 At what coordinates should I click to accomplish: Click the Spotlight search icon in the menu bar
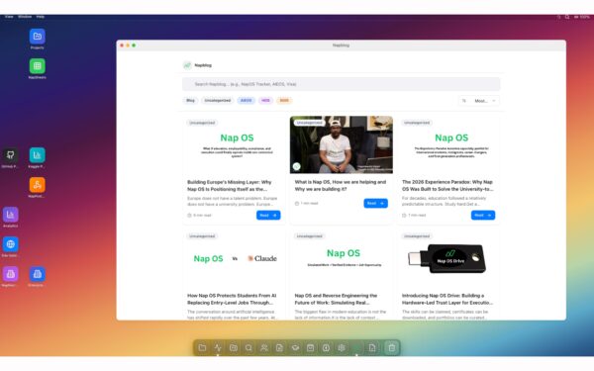[x=567, y=17]
